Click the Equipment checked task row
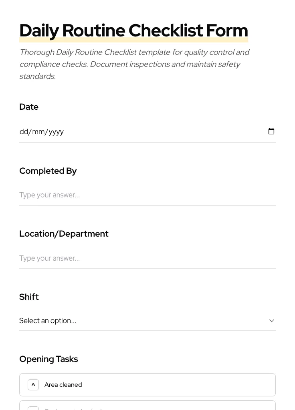This screenshot has width=295, height=410. tap(147, 408)
